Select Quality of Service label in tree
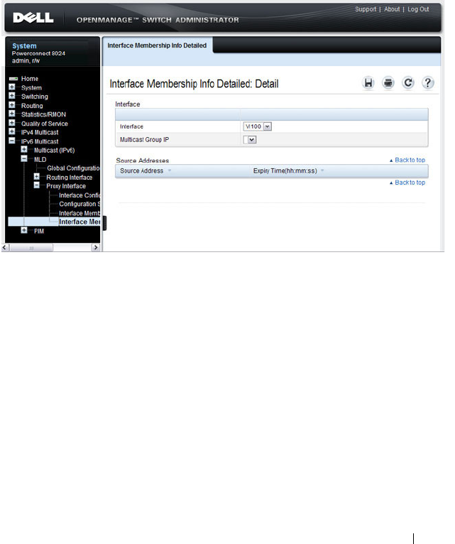455x544 pixels. click(x=45, y=124)
